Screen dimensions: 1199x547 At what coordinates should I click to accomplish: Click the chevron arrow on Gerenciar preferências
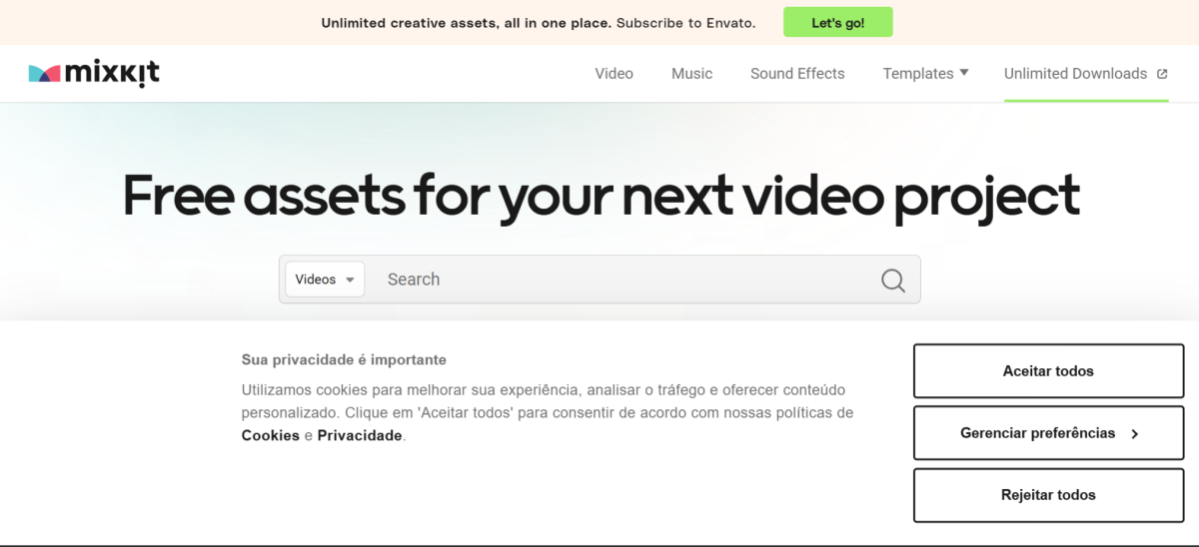[x=1135, y=434]
